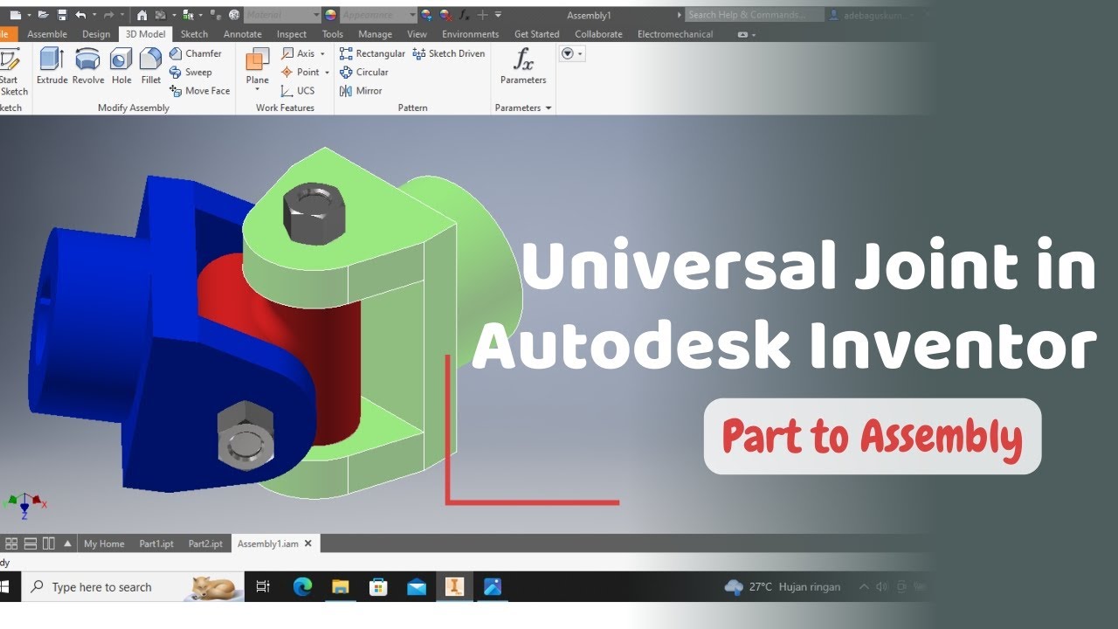This screenshot has width=1118, height=629.
Task: Open the New file dropdown arrow
Action: coord(29,15)
